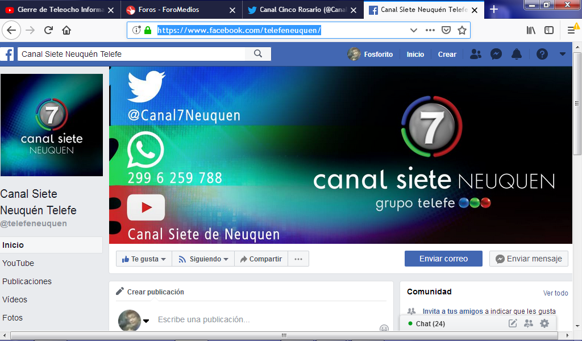Open Facebook friend requests icon

pyautogui.click(x=476, y=54)
